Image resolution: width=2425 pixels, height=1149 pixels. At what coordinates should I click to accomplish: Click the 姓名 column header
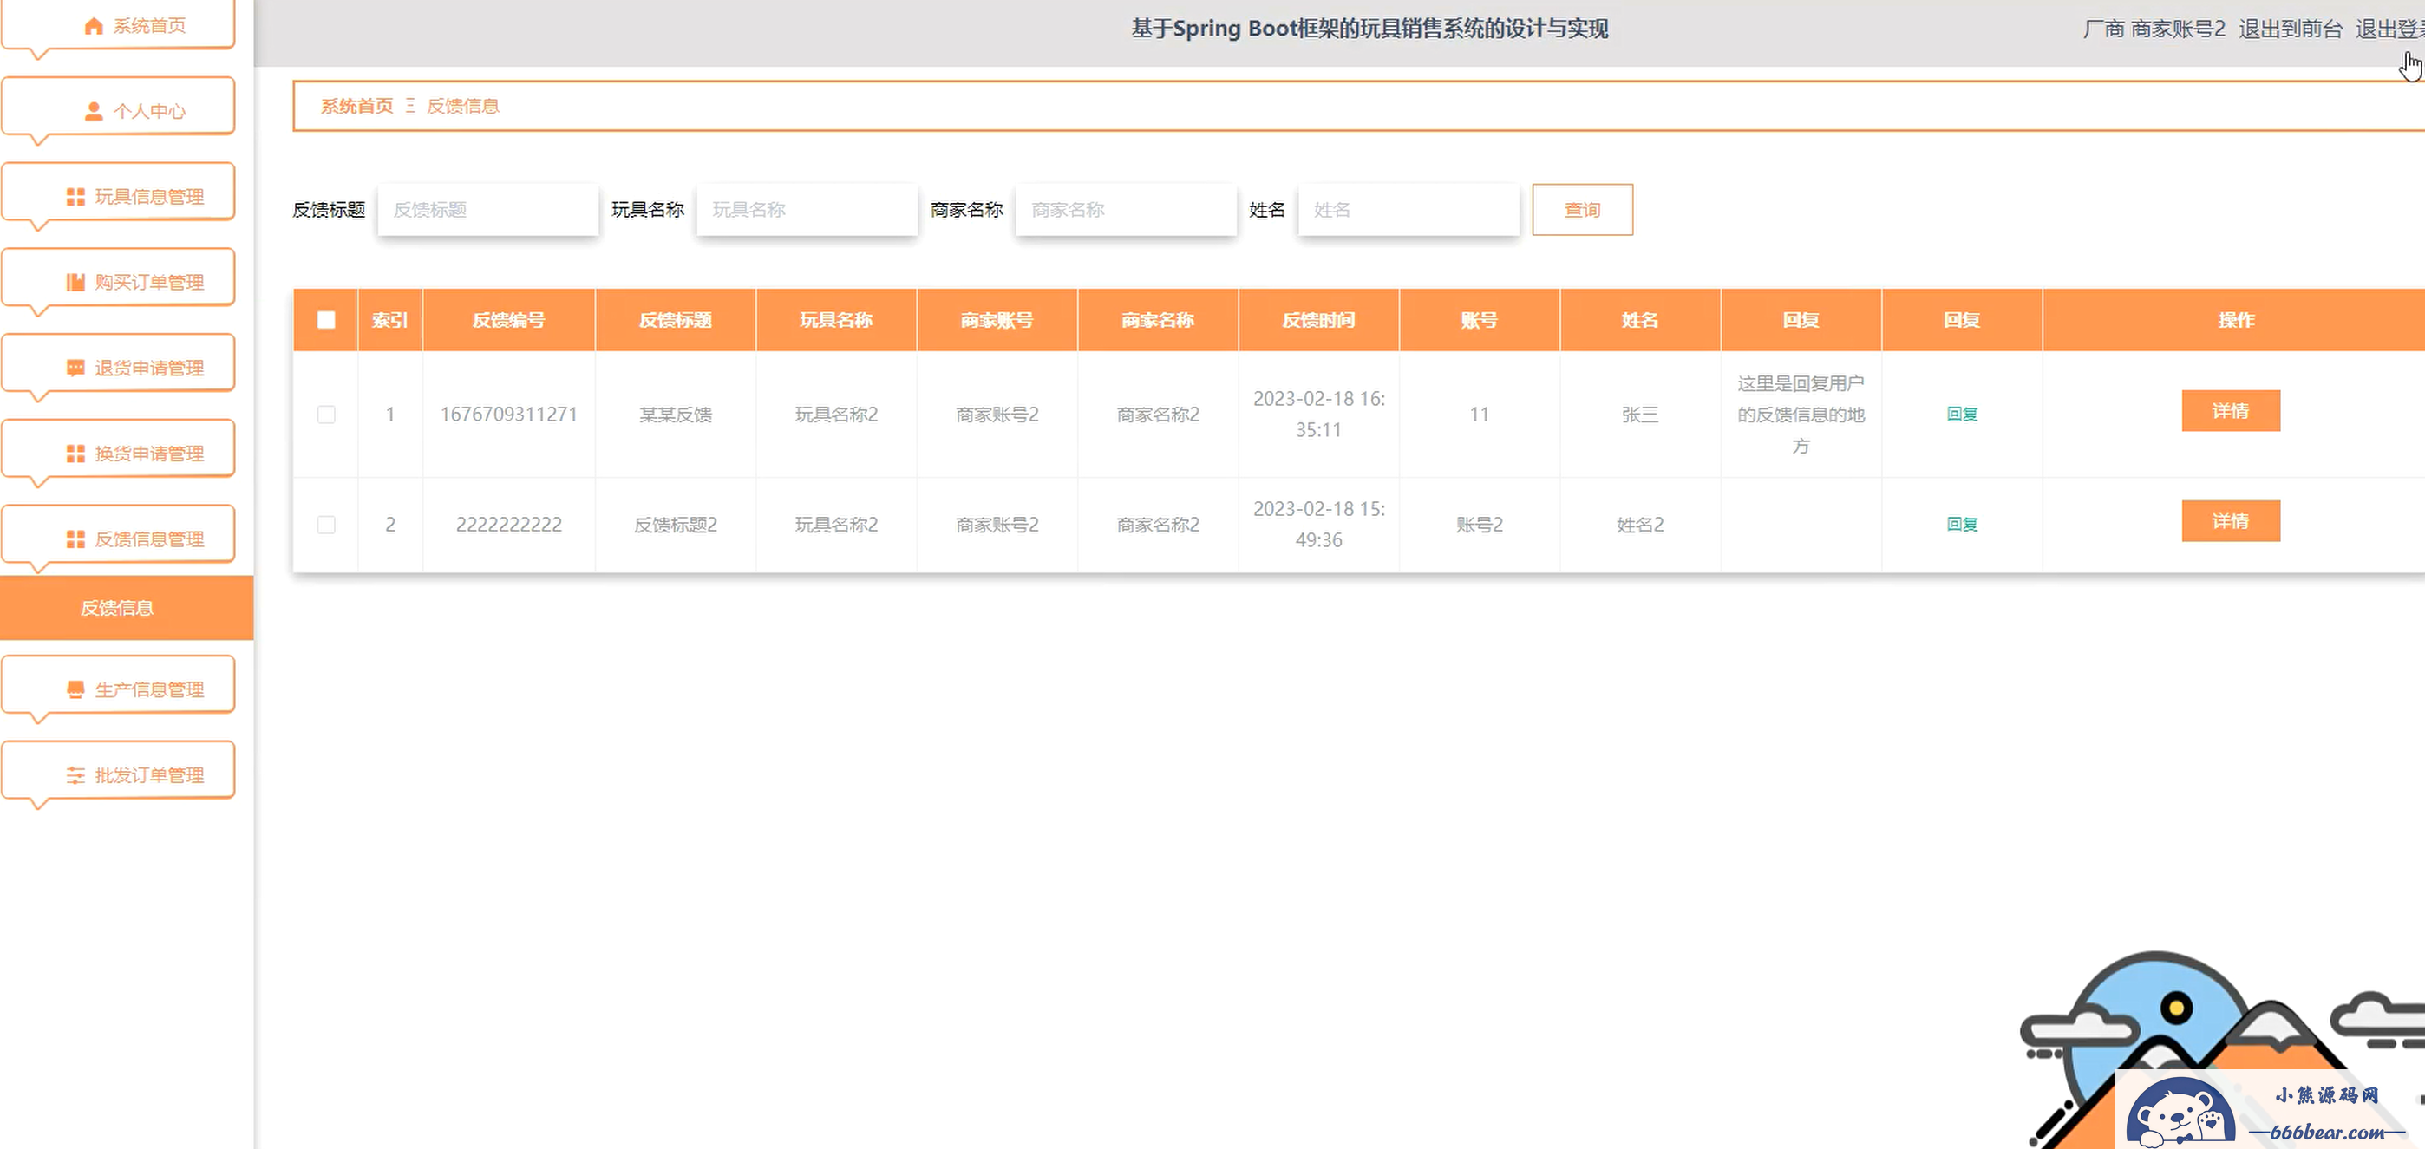(1640, 320)
